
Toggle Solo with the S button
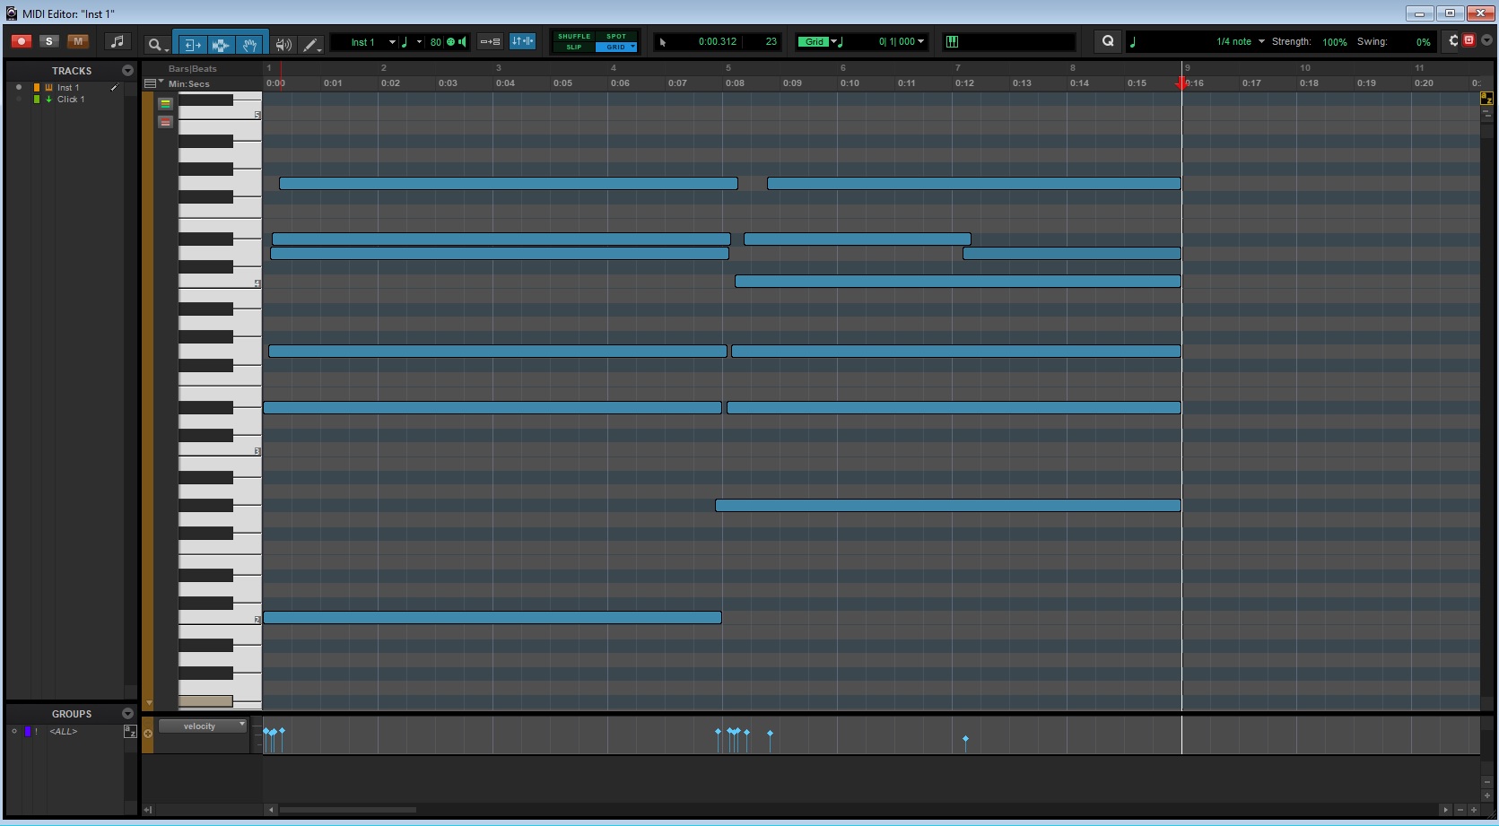[49, 41]
